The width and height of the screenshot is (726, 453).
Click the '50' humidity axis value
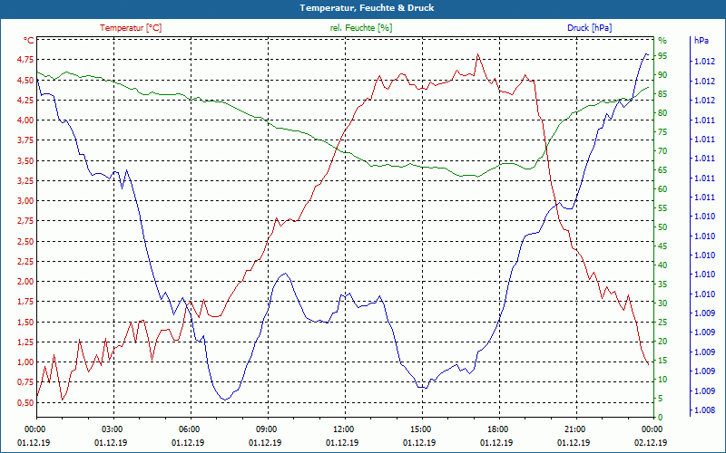(662, 227)
